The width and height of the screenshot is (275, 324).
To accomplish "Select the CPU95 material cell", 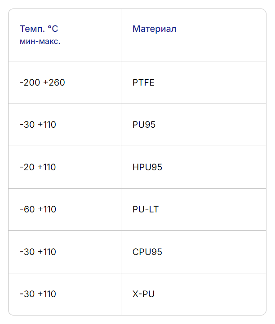I will 147,252.
